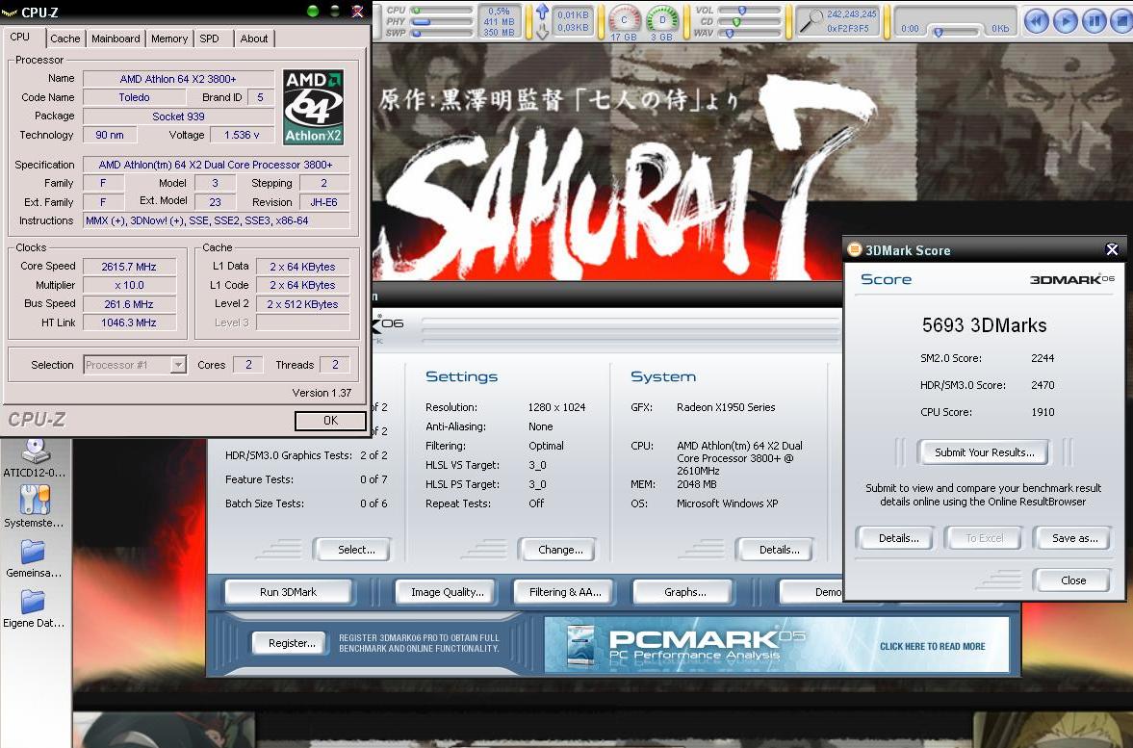The width and height of the screenshot is (1133, 748).
Task: Open the Mainboard tab in CPU-Z
Action: point(116,39)
